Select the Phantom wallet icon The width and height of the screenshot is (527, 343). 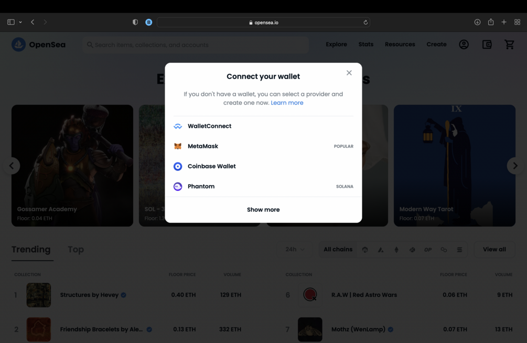[x=178, y=186]
